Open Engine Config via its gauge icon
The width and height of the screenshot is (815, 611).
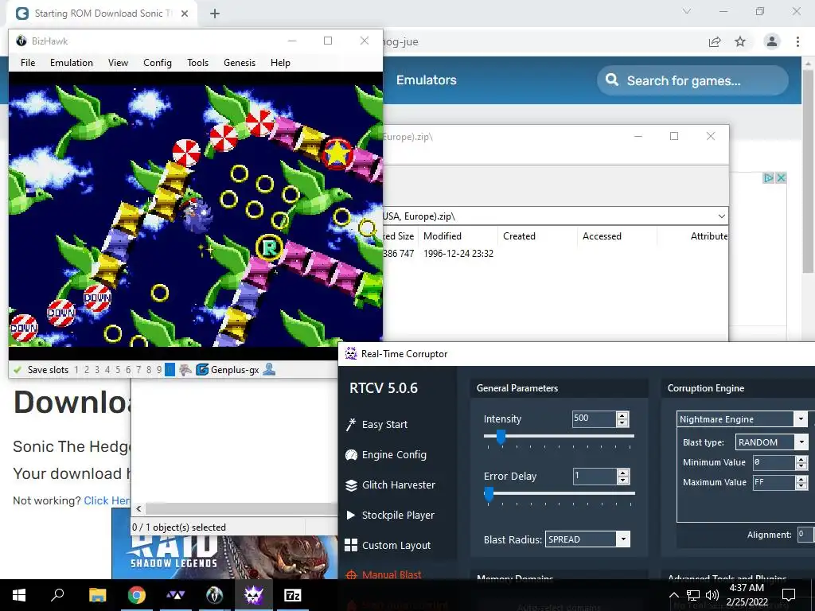click(351, 454)
